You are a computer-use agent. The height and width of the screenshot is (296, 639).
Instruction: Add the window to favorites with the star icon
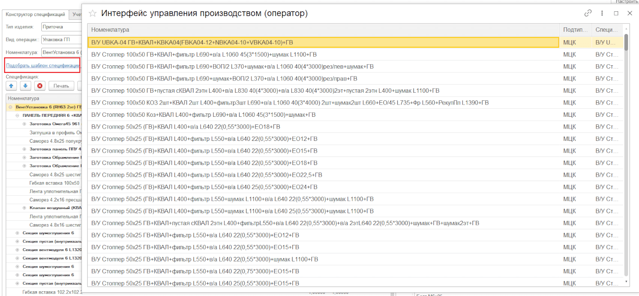pos(93,13)
